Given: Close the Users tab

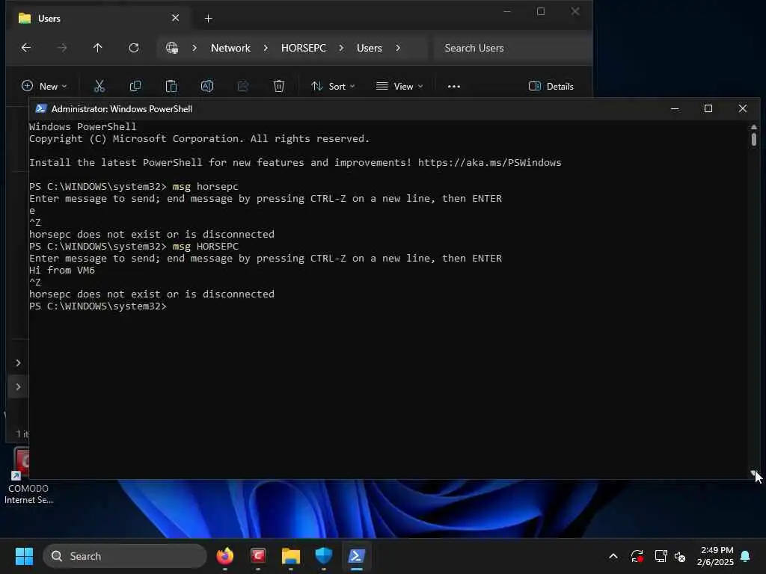Looking at the screenshot, I should [175, 18].
